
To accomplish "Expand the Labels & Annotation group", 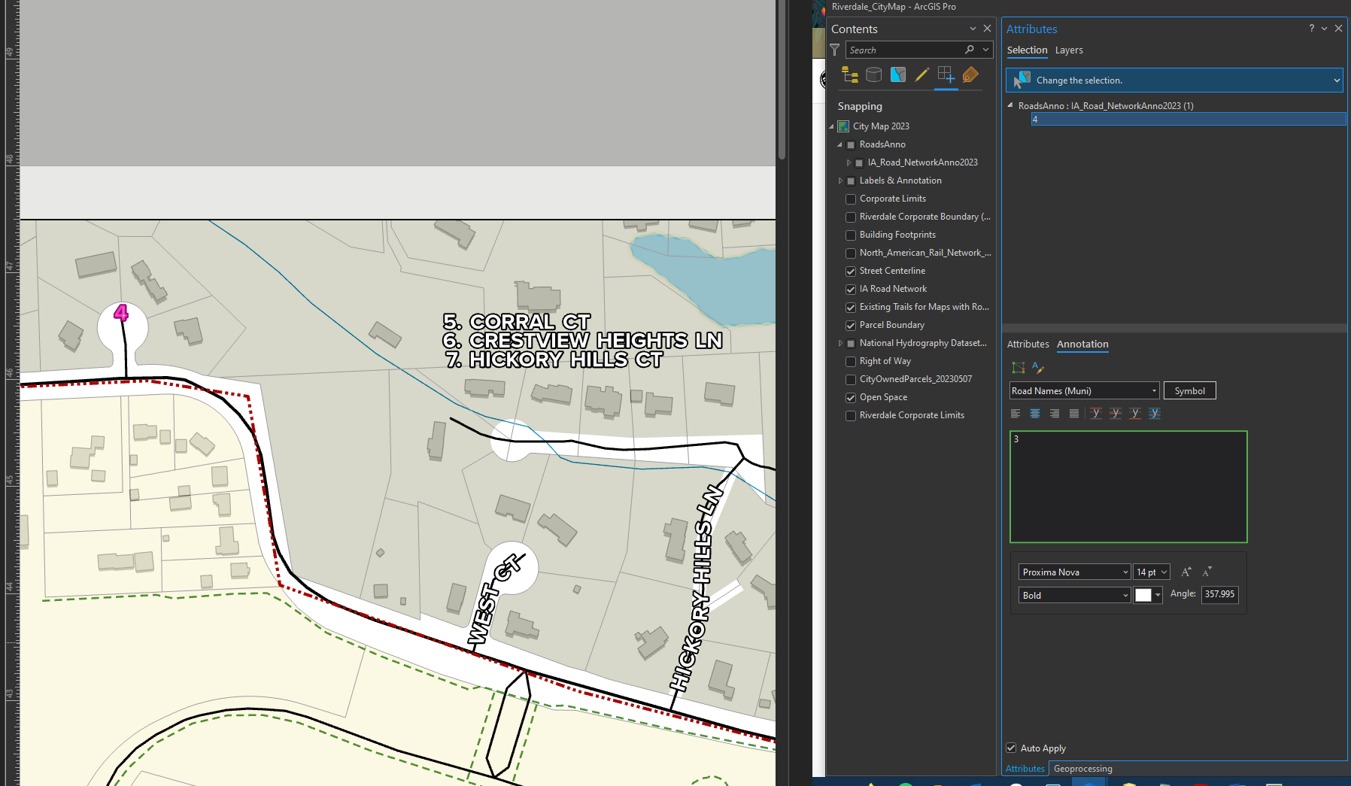I will [840, 181].
